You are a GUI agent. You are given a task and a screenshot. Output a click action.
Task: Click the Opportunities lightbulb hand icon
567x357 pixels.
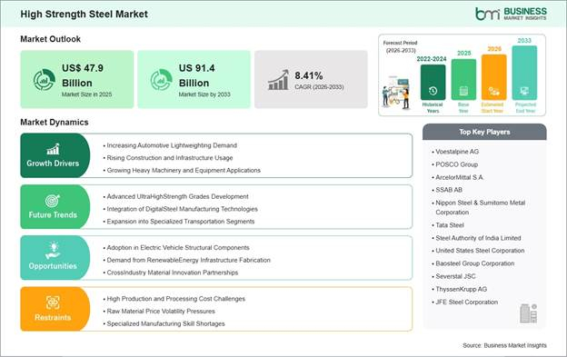coord(53,251)
